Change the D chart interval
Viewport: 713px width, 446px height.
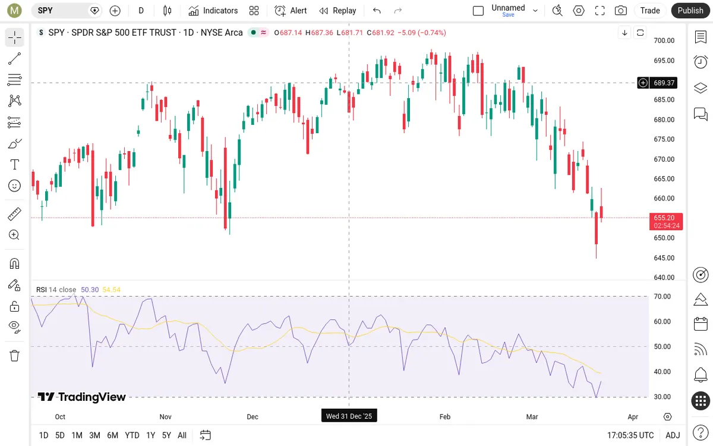pos(141,10)
